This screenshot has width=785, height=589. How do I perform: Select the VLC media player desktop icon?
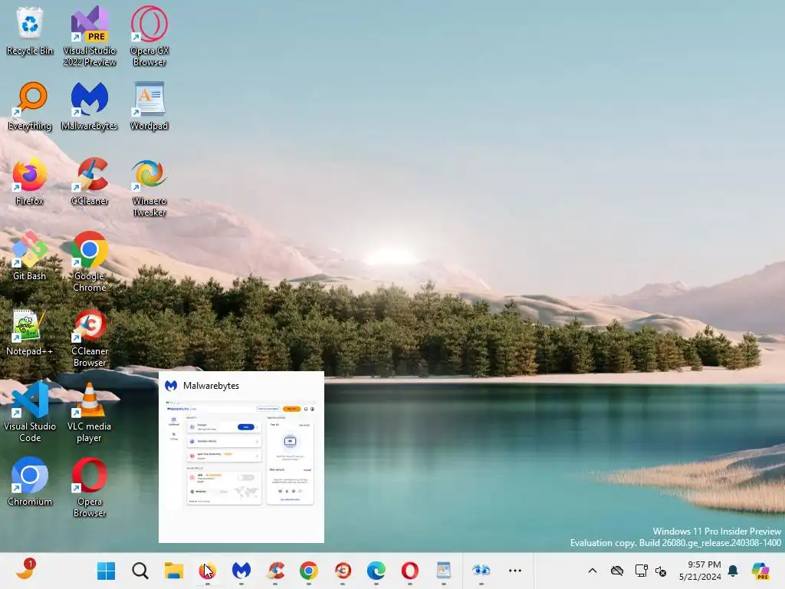[x=90, y=412]
